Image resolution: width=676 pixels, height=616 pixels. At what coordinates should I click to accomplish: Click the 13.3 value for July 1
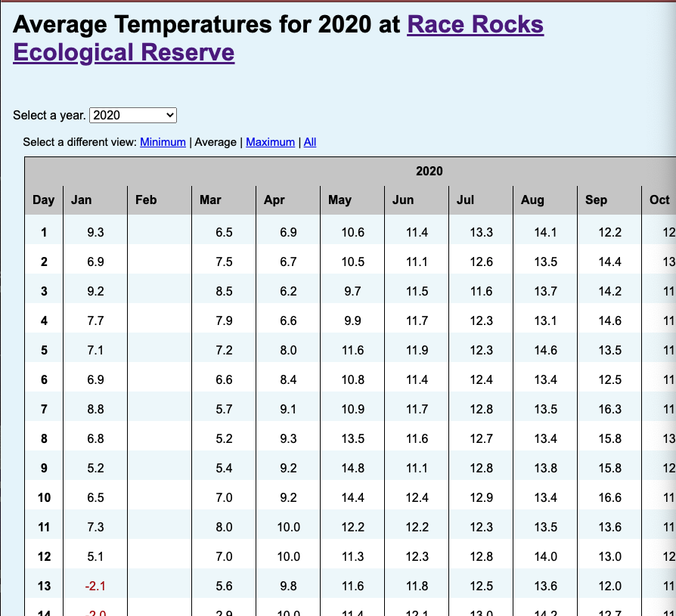coord(481,232)
